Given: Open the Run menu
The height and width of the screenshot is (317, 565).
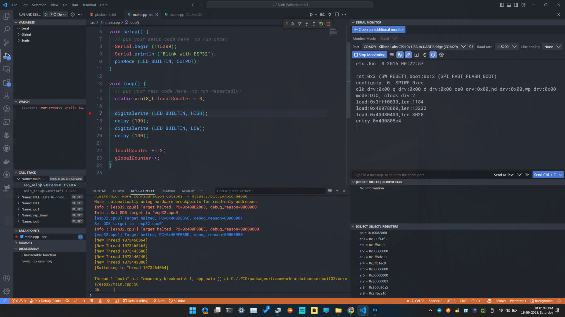Looking at the screenshot, I should 75,5.
